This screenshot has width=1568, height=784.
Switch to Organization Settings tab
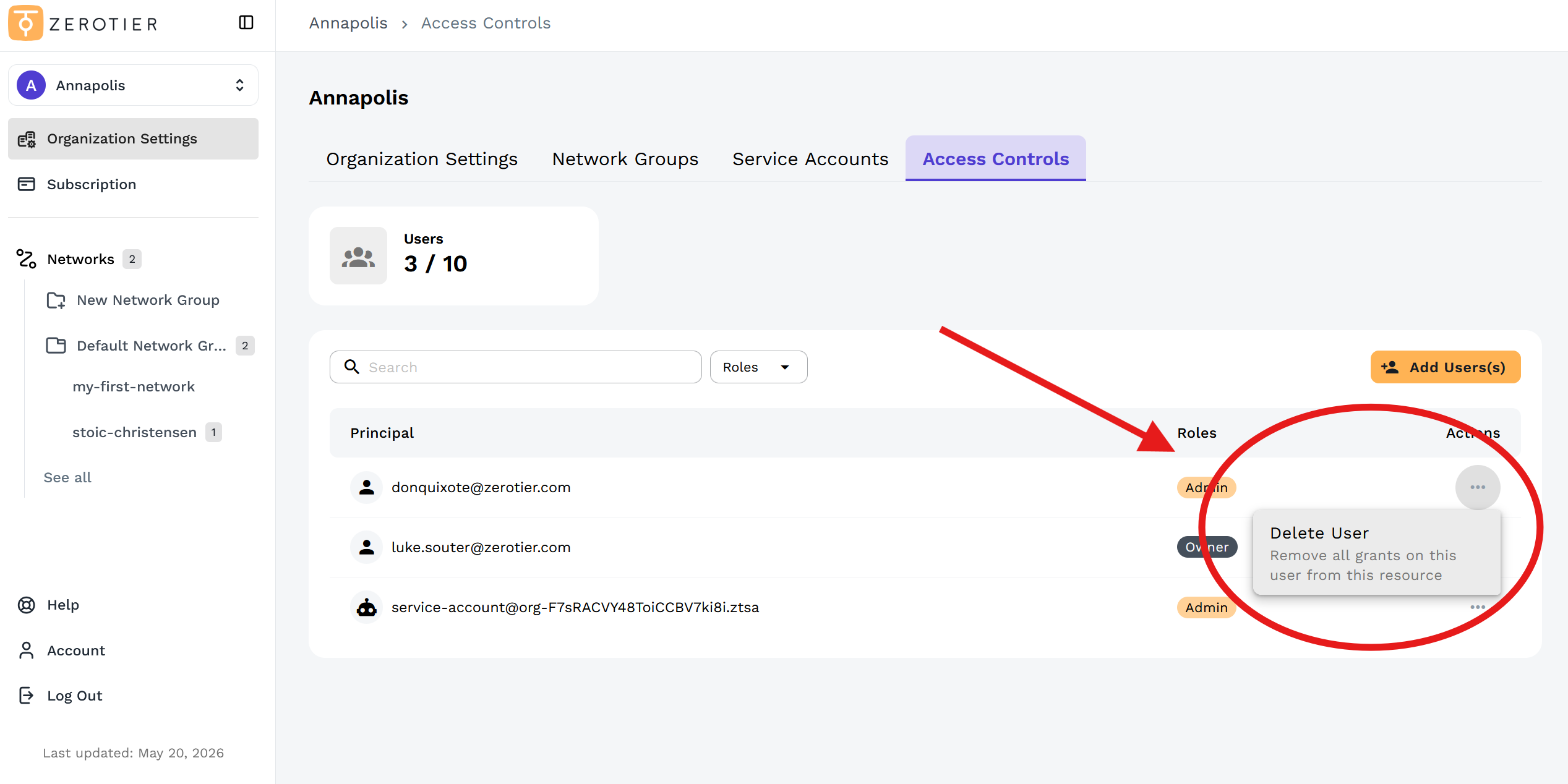[422, 159]
